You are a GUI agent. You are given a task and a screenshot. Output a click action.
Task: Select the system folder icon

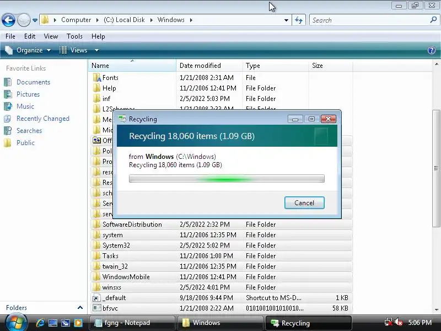pos(97,235)
